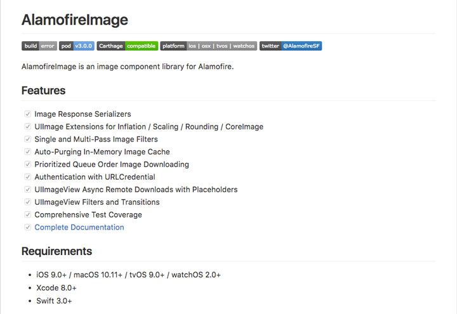
Task: Click the Carthage compatible badge
Action: click(x=128, y=46)
